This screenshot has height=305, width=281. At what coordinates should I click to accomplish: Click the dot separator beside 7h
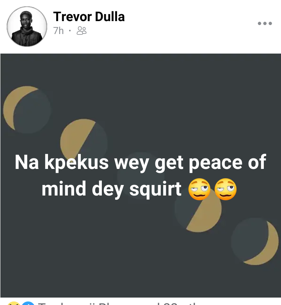[70, 30]
